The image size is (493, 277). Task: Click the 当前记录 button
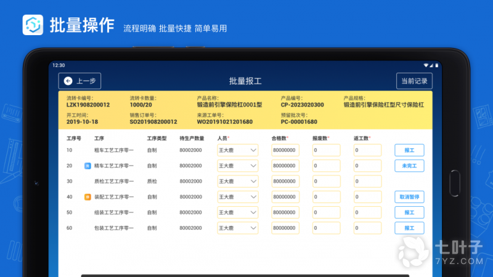pyautogui.click(x=414, y=81)
